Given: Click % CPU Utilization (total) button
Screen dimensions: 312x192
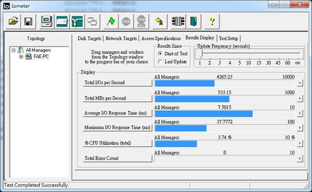Looking at the screenshot, I should tap(118, 143).
